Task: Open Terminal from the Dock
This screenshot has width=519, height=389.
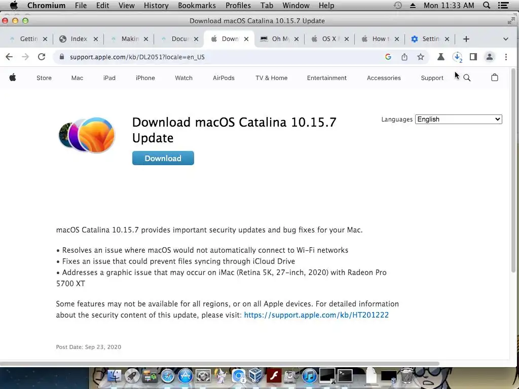Action: pyautogui.click(x=345, y=376)
